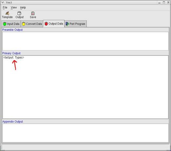
Task: Open the File menu
Action: tap(5, 8)
